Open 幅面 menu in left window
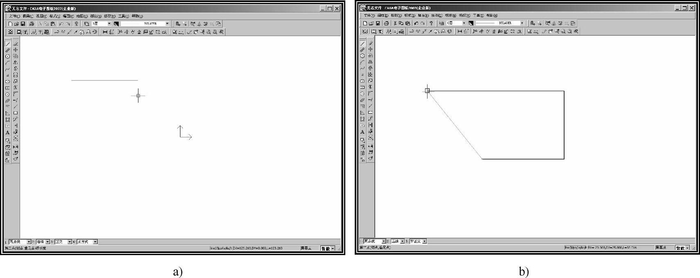 (68, 16)
